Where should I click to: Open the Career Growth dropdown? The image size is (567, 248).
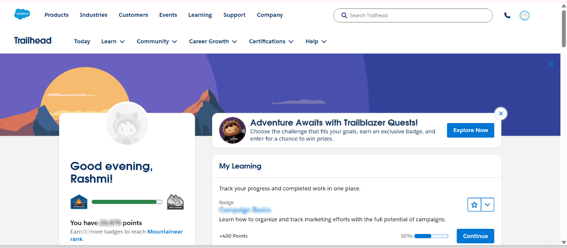tap(213, 41)
